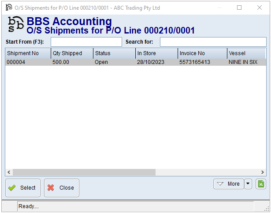Click the Invoice No column header
This screenshot has height=213, width=271.
tap(202, 53)
